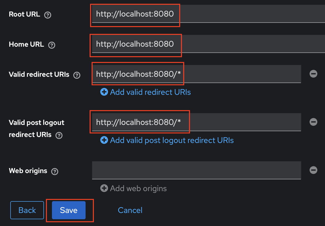Open the Root URL help tooltip icon

click(x=48, y=15)
